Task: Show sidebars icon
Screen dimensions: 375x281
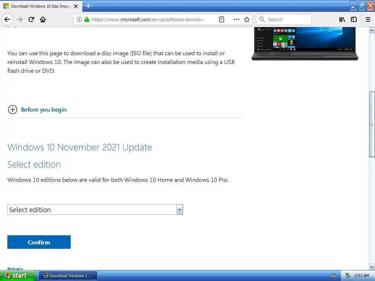Action: point(354,19)
